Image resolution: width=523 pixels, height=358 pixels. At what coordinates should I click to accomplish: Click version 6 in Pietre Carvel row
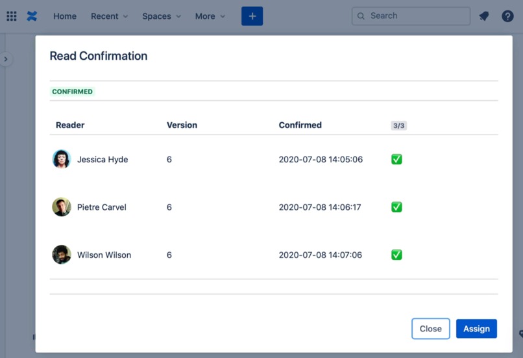point(169,207)
